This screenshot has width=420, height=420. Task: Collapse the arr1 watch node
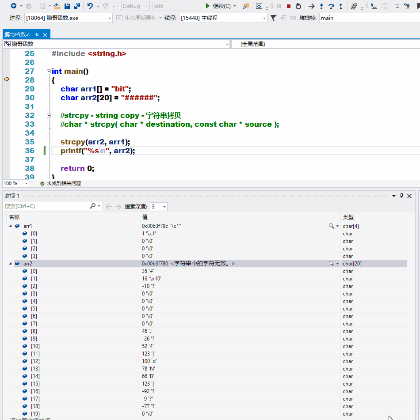[10, 226]
